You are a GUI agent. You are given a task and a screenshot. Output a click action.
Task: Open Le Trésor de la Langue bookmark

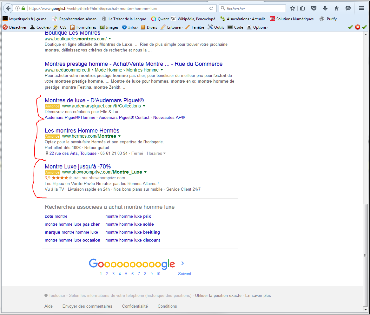coord(125,19)
